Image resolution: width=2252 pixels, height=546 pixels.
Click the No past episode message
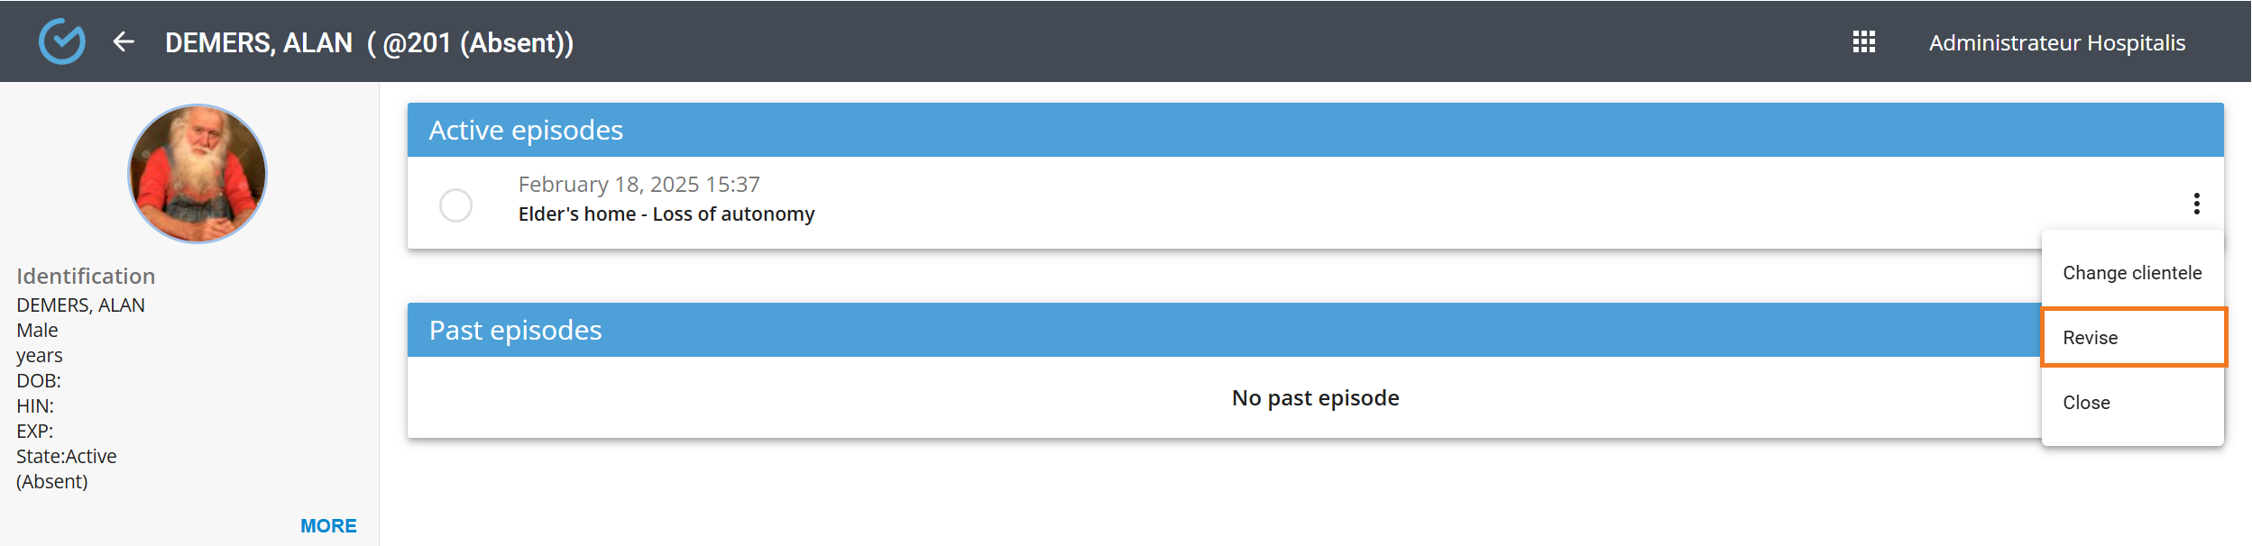point(1315,398)
